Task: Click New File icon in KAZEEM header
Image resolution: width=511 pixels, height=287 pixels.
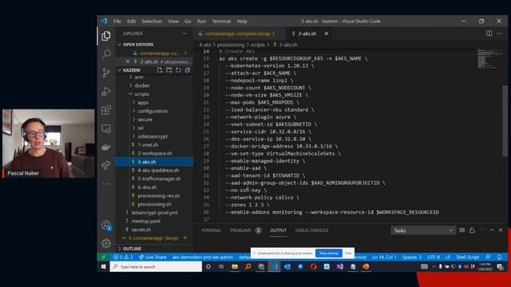Action: [x=160, y=70]
